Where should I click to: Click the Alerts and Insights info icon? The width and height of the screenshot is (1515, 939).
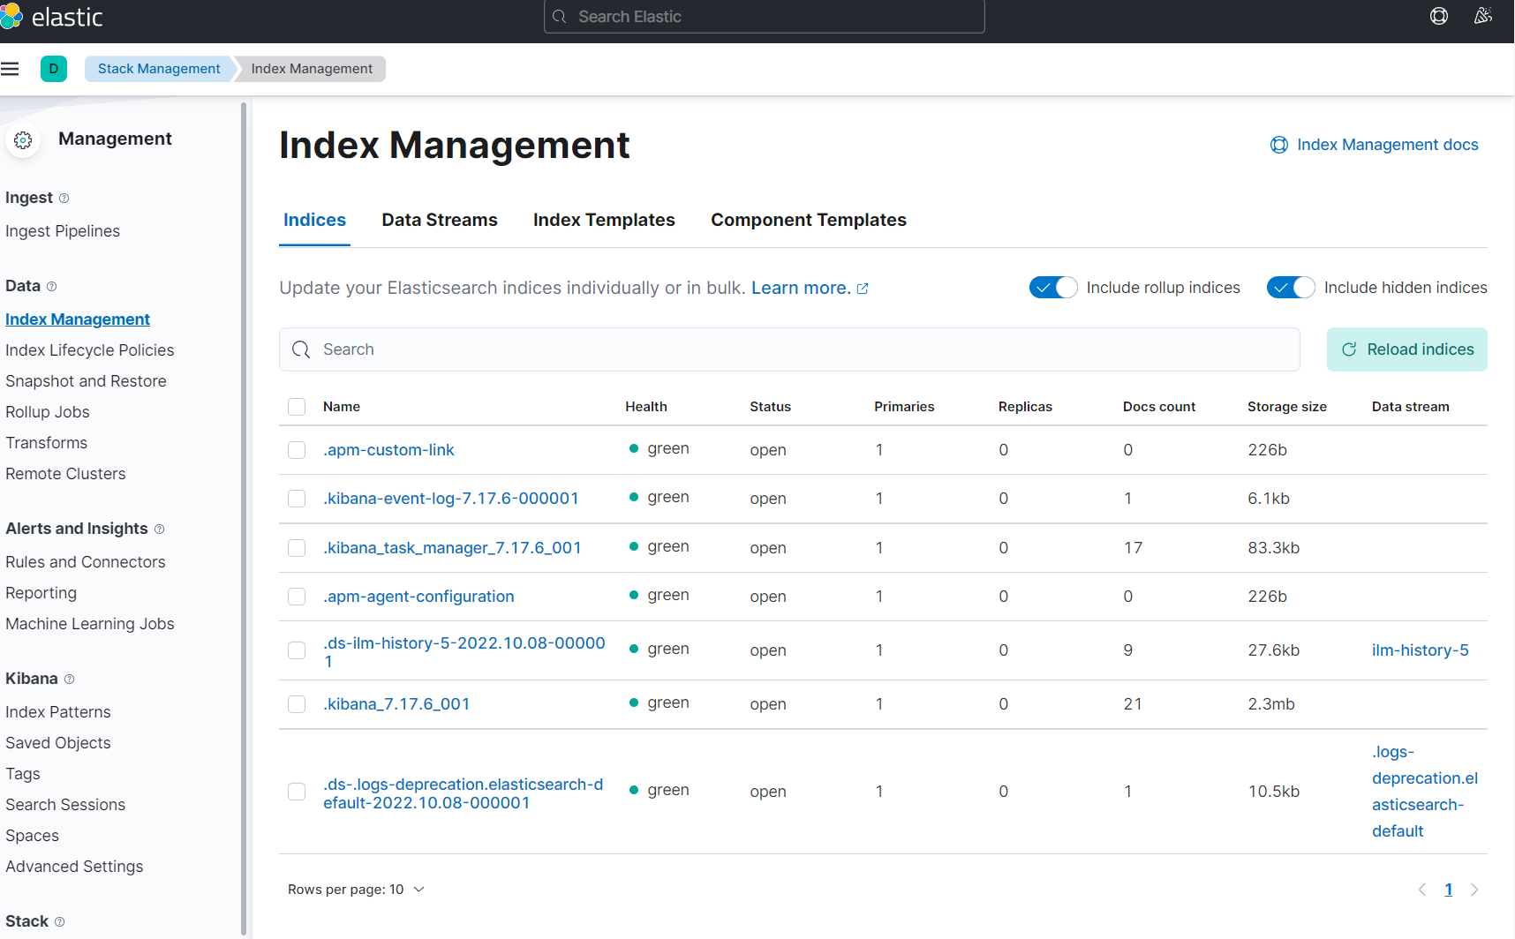click(159, 530)
